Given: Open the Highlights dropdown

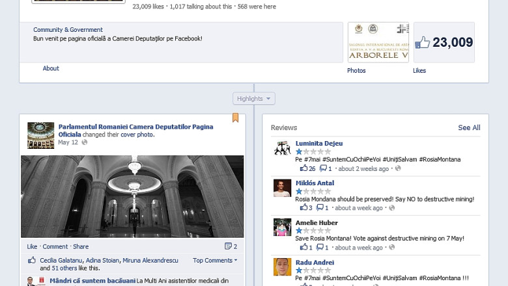Looking at the screenshot, I should (254, 99).
